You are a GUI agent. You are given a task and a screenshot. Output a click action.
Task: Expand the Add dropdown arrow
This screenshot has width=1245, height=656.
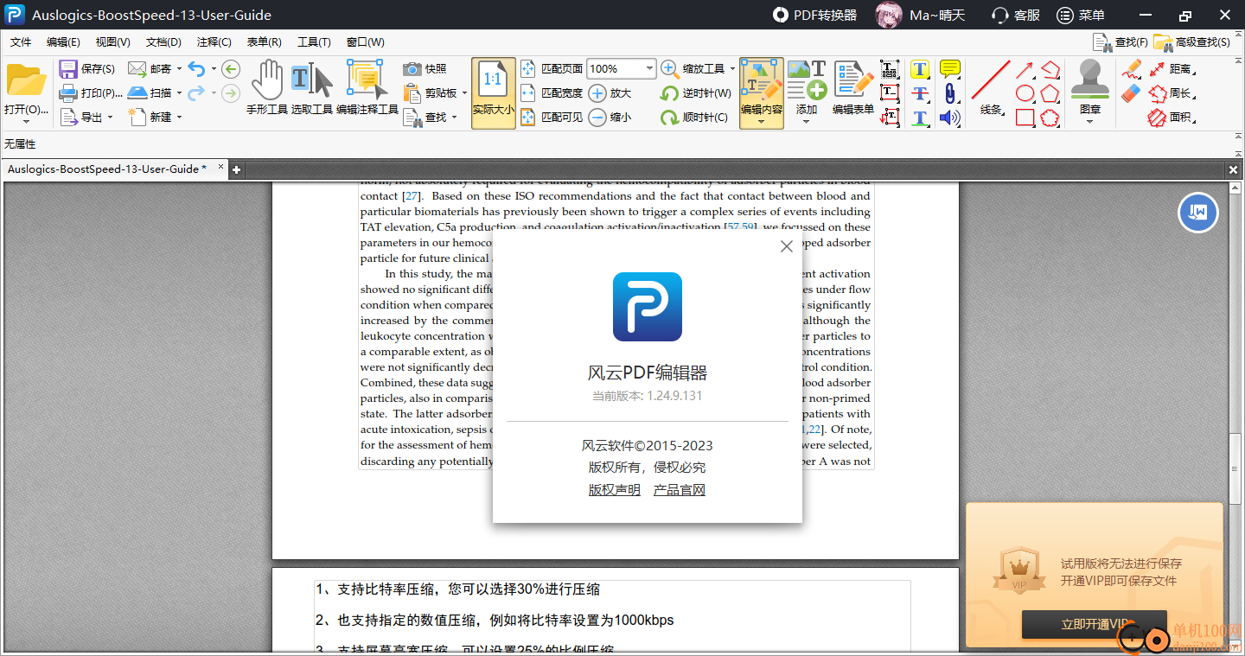point(806,122)
